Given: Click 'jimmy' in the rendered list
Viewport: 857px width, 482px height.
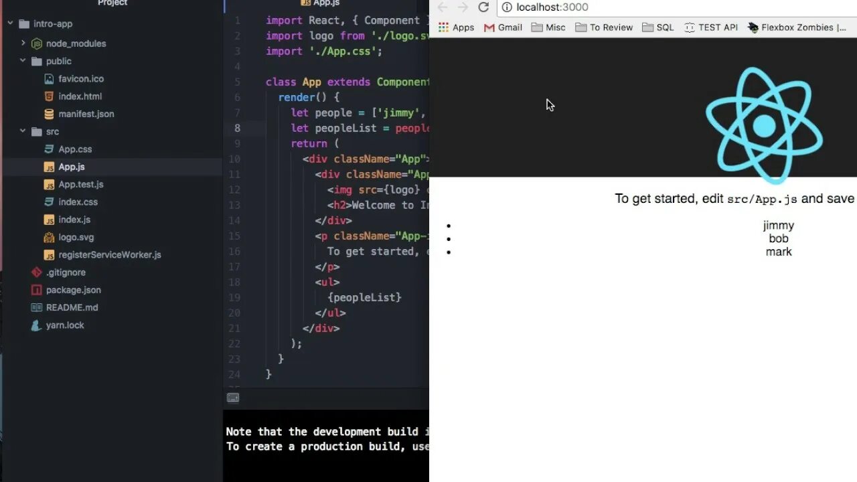Looking at the screenshot, I should pyautogui.click(x=779, y=226).
